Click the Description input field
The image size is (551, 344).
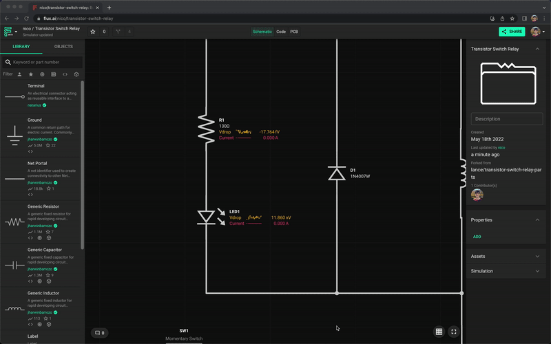(x=506, y=119)
